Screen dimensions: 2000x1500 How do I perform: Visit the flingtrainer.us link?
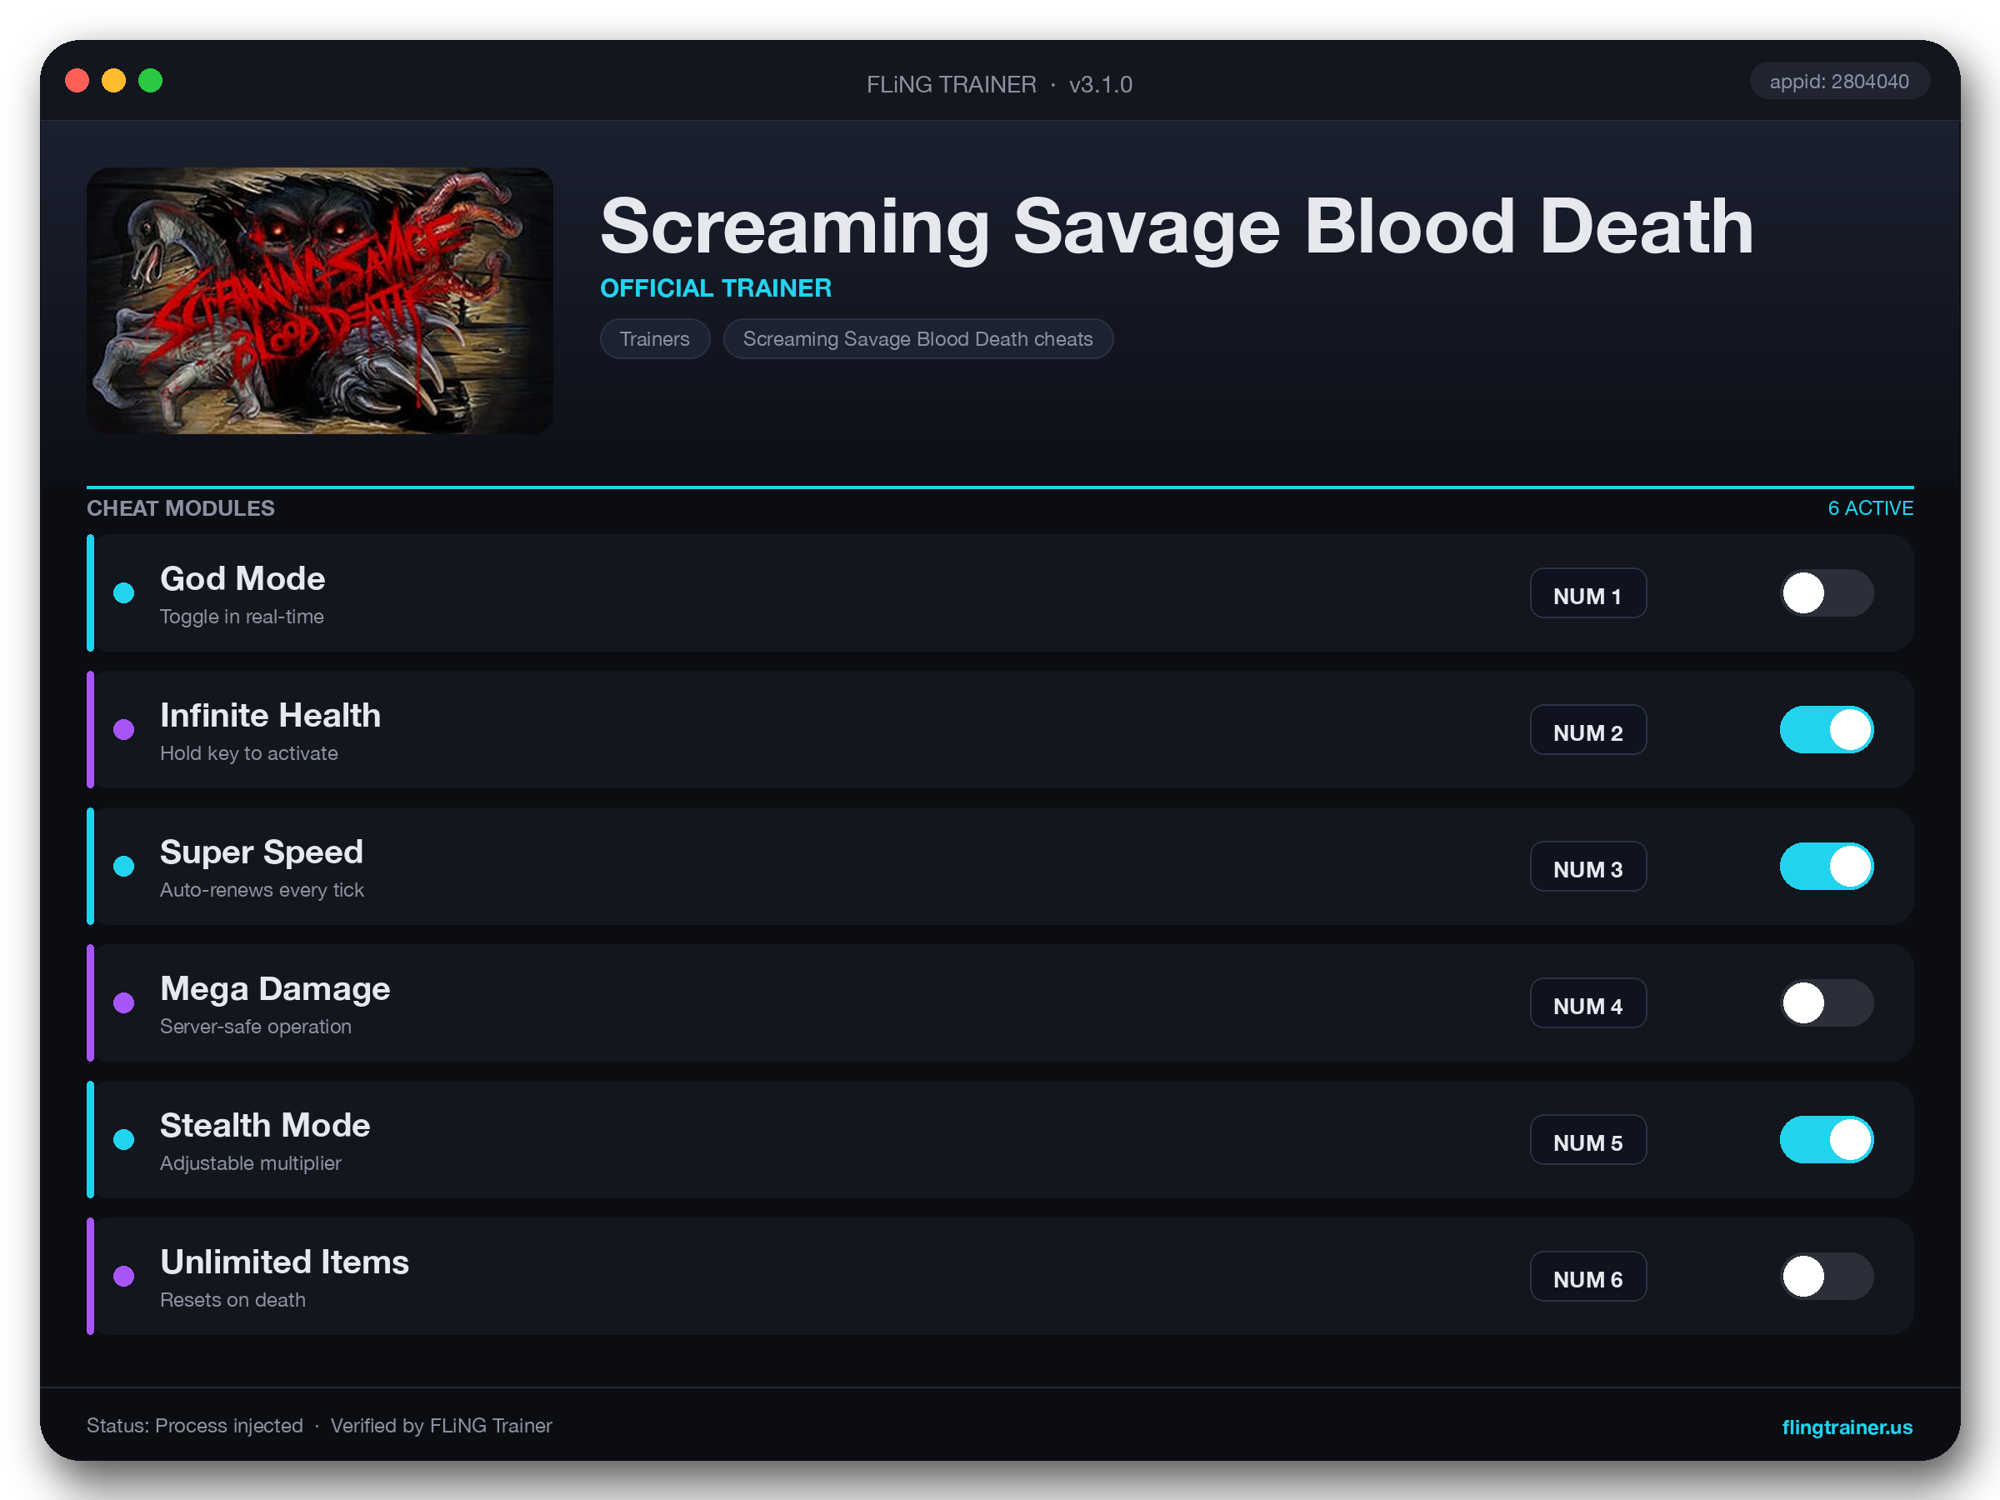pos(1847,1427)
